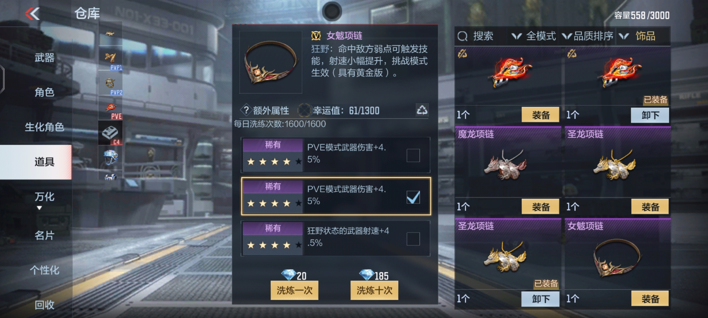708x318 pixels.
Task: Open the 品质排序 sort dropdown
Action: pos(588,36)
